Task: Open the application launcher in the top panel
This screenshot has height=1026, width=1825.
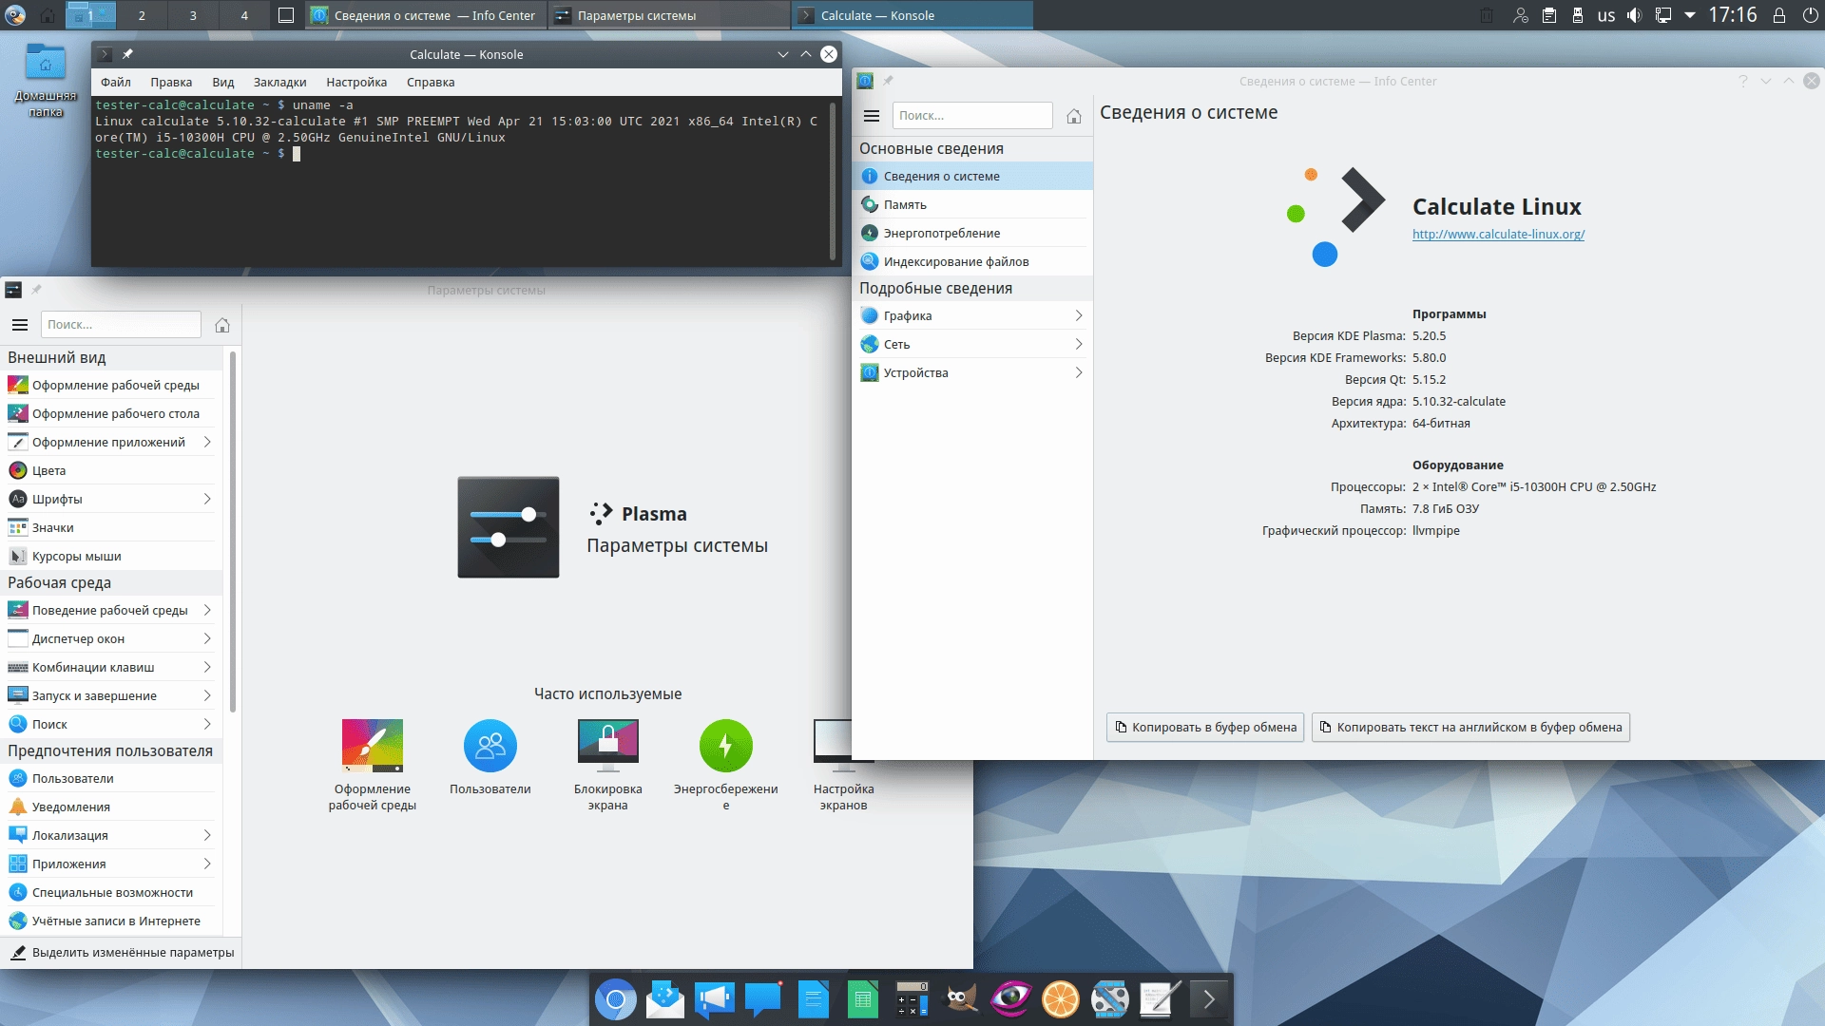Action: tap(15, 15)
